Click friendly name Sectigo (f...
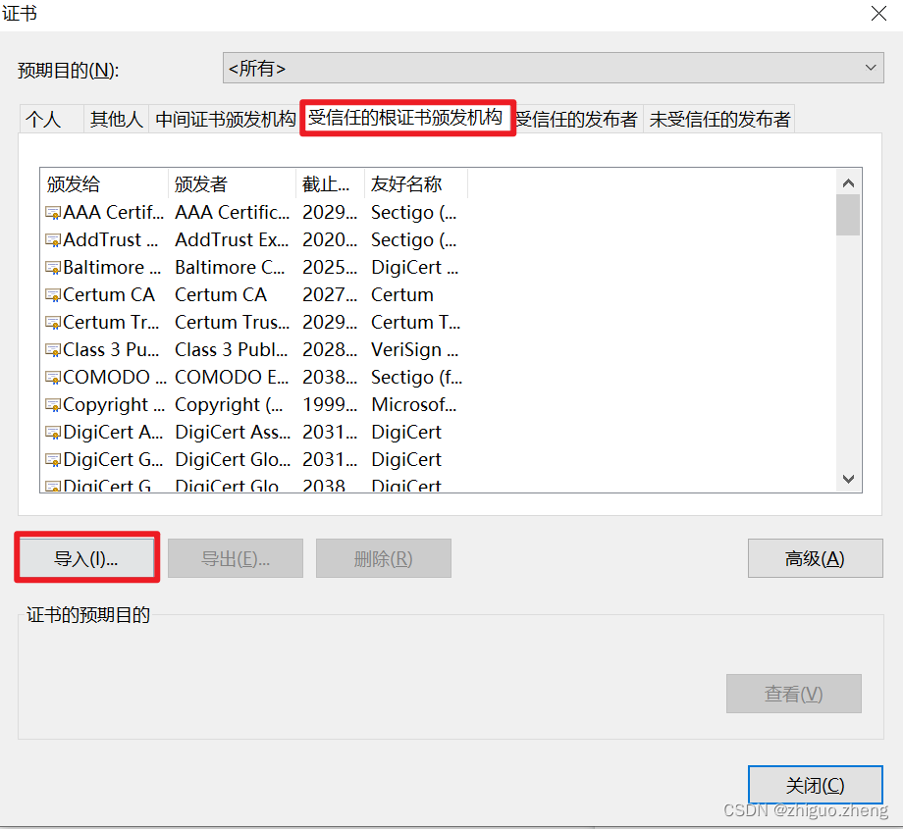Viewport: 903px width, 829px height. click(x=416, y=377)
